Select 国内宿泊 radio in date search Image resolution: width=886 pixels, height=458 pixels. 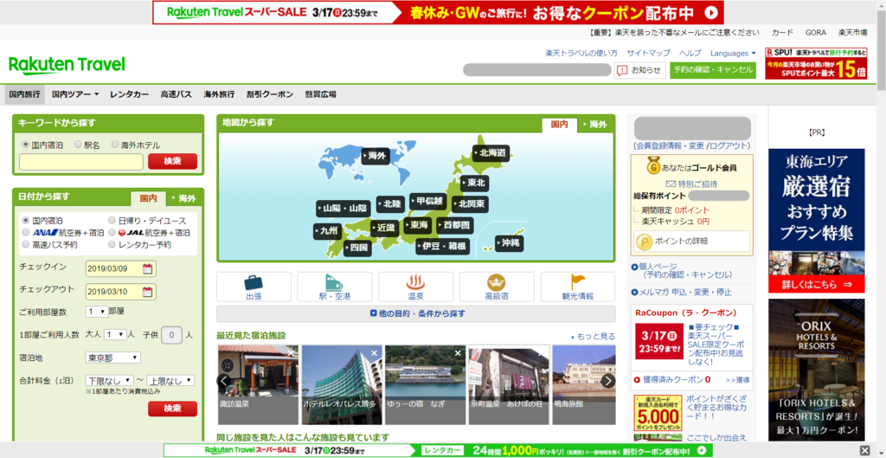pyautogui.click(x=25, y=220)
